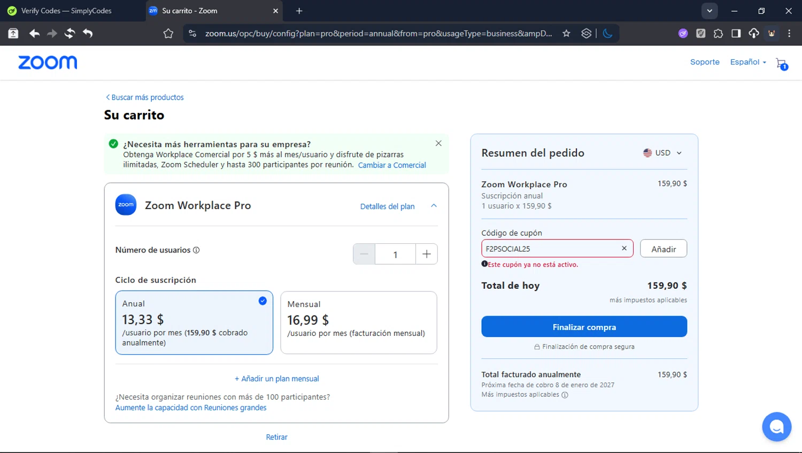Click the layered shield icon in address bar
Viewport: 802px width, 453px height.
587,33
